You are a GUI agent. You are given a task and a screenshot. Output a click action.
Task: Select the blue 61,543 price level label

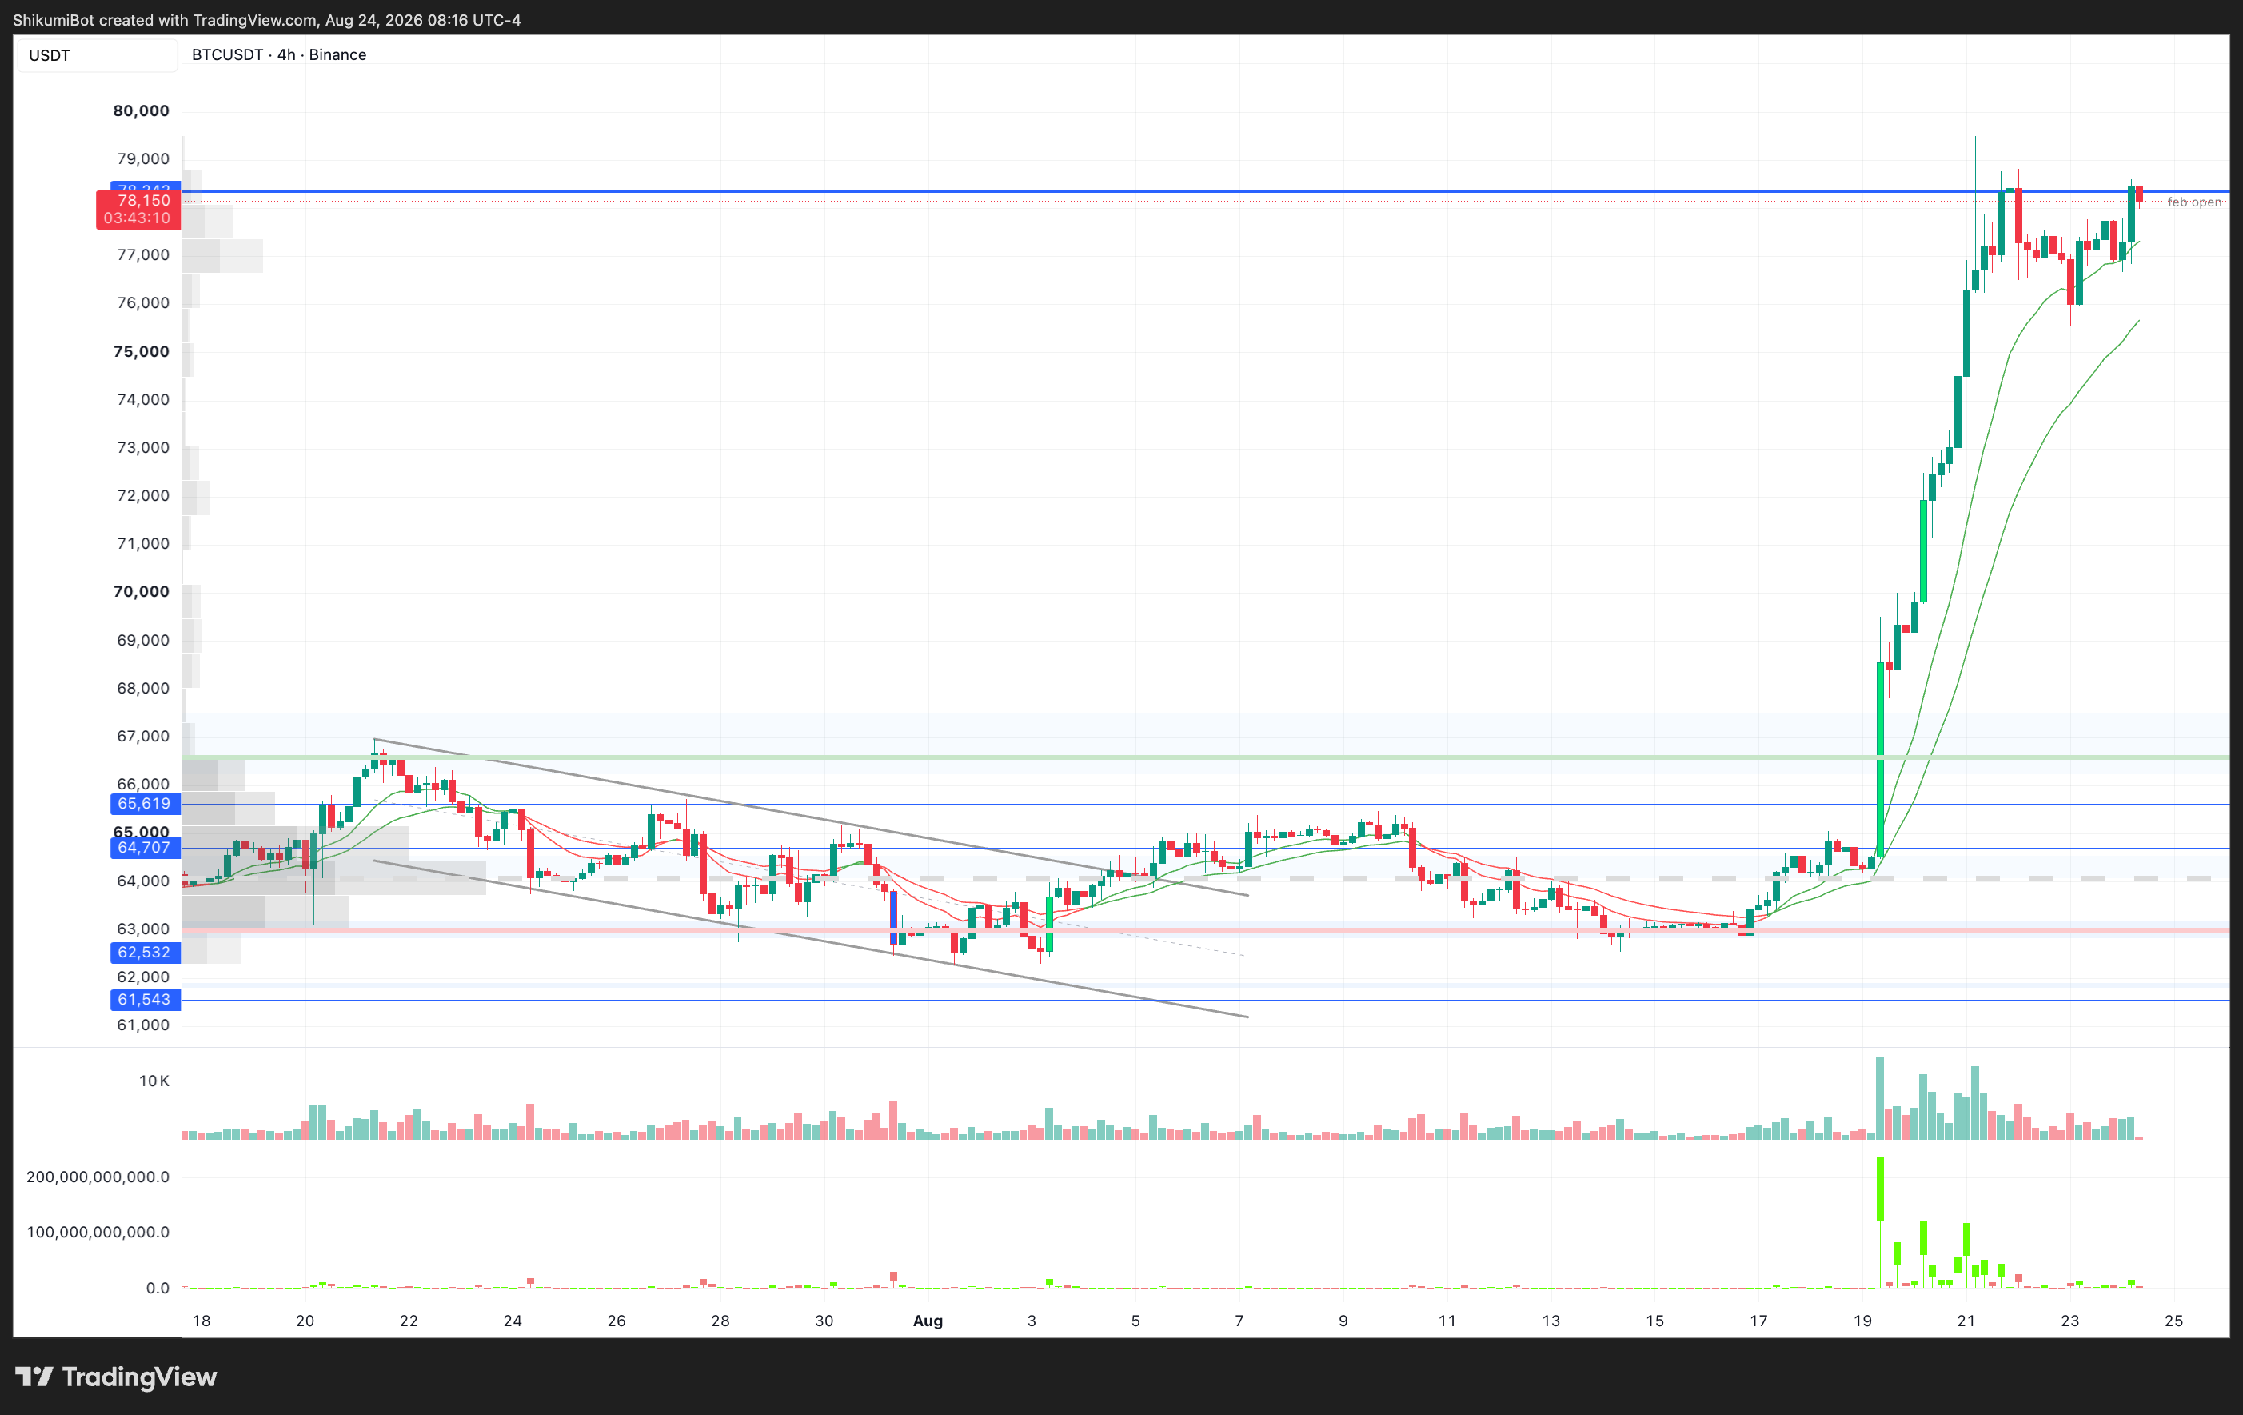[145, 1000]
